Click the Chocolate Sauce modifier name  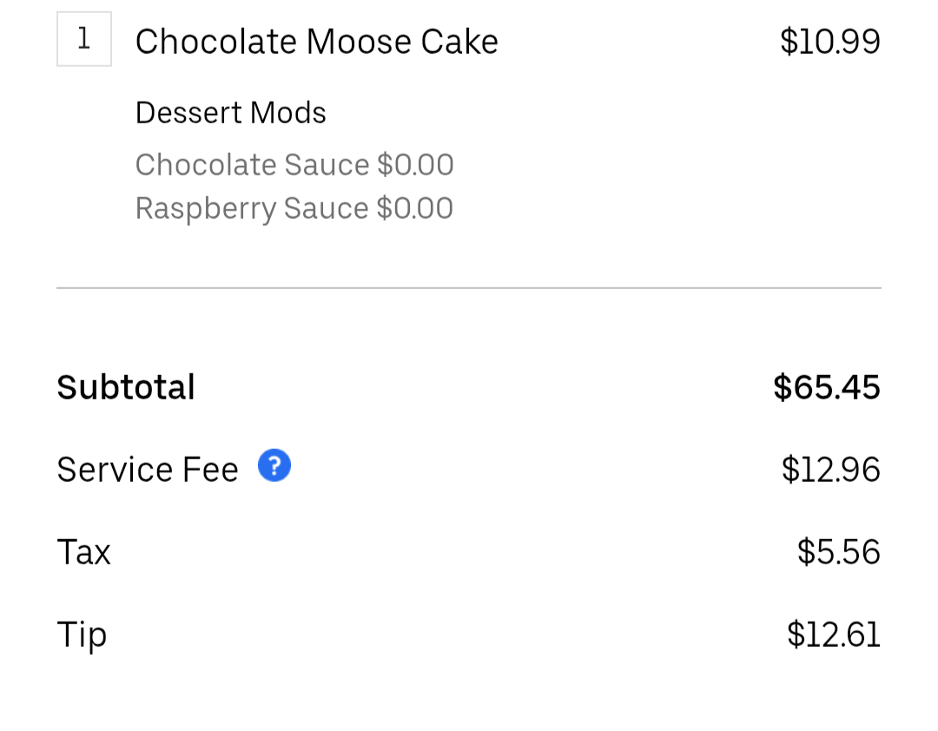point(252,165)
